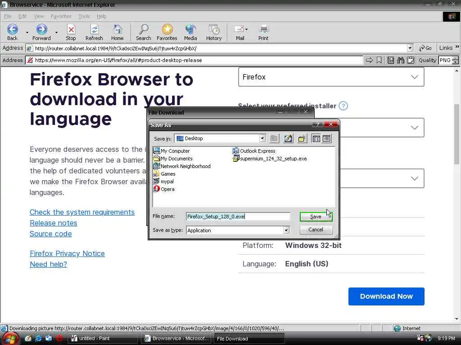Open the Source code link
The width and height of the screenshot is (461, 345).
click(50, 234)
